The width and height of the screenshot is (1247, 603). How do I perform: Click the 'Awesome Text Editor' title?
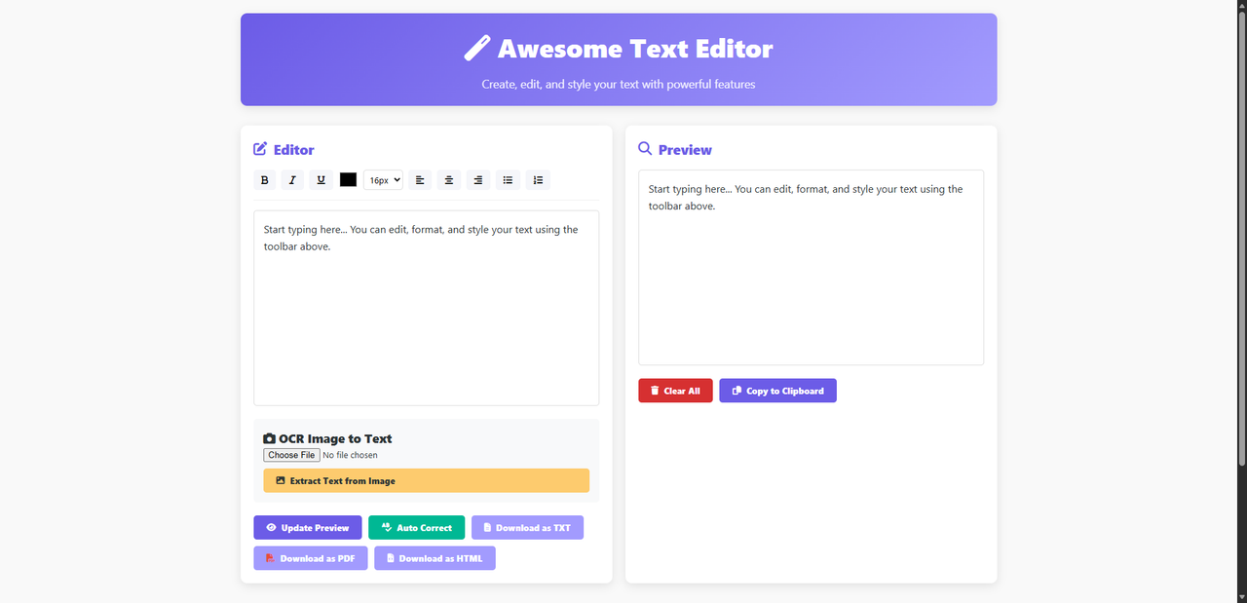pos(635,49)
